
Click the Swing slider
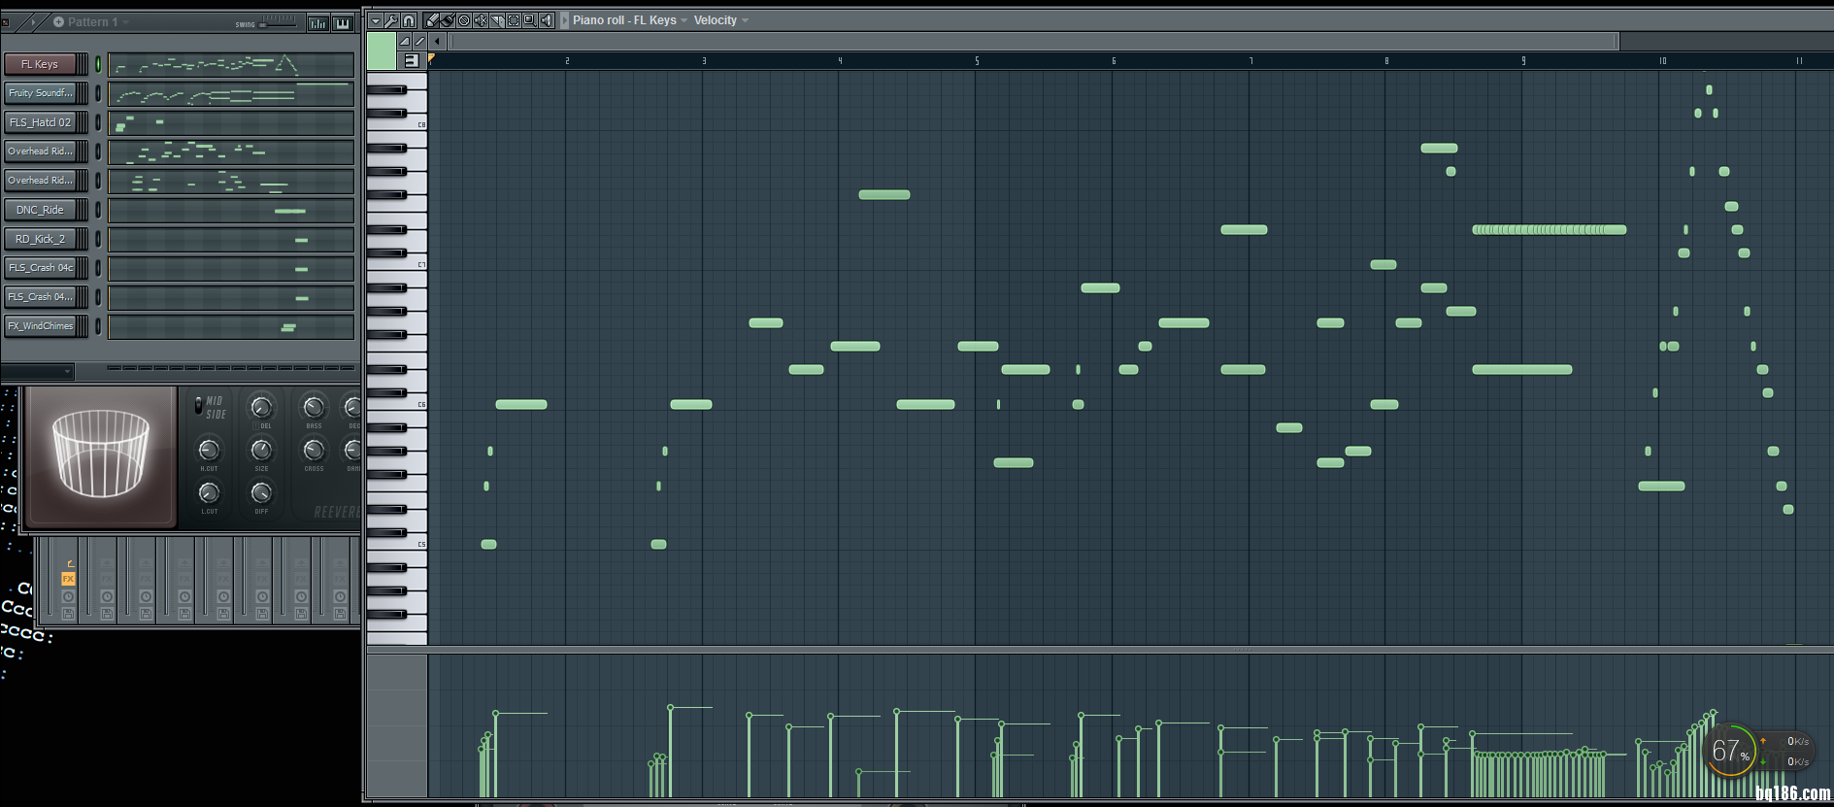pyautogui.click(x=279, y=23)
